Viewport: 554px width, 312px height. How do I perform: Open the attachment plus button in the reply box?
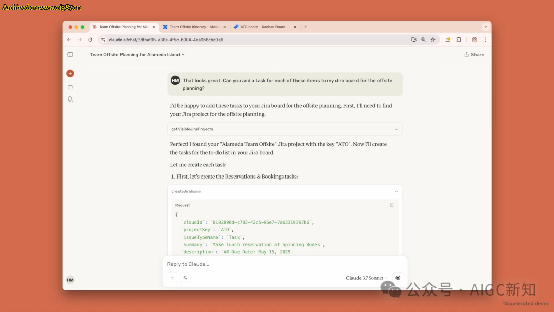(x=172, y=278)
